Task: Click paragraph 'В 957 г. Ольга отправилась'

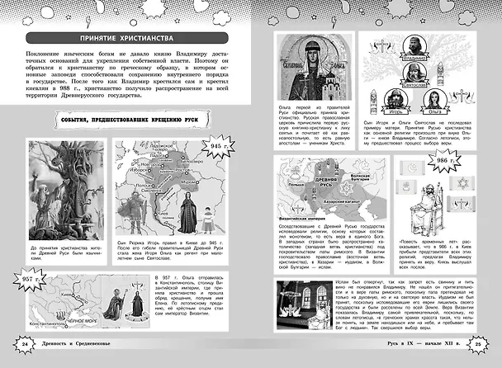Action: pyautogui.click(x=188, y=295)
